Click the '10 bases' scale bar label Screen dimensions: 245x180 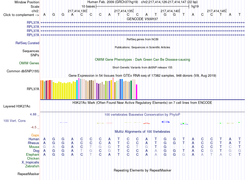(88, 6)
